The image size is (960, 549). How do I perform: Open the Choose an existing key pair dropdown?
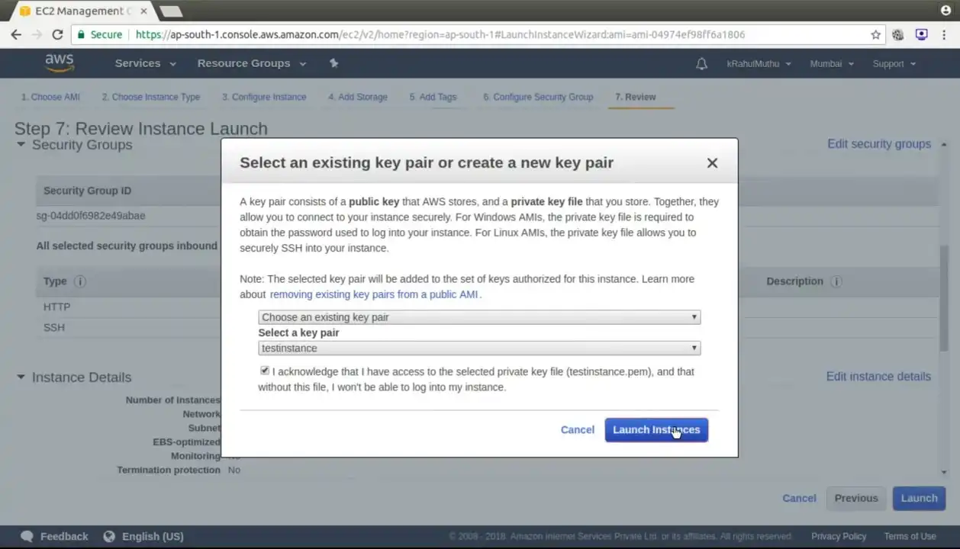pos(479,317)
